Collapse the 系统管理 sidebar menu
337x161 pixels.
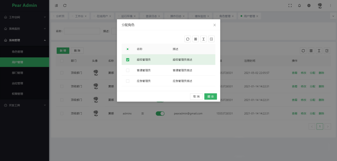[x=24, y=40]
